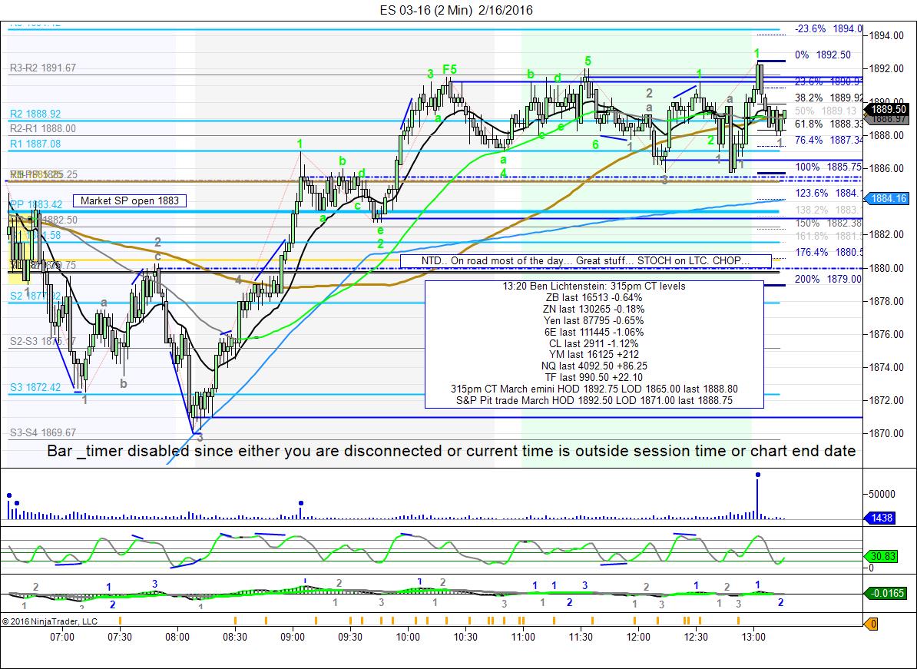Select the 0% 1892.50 Fibonacci label

pos(823,55)
